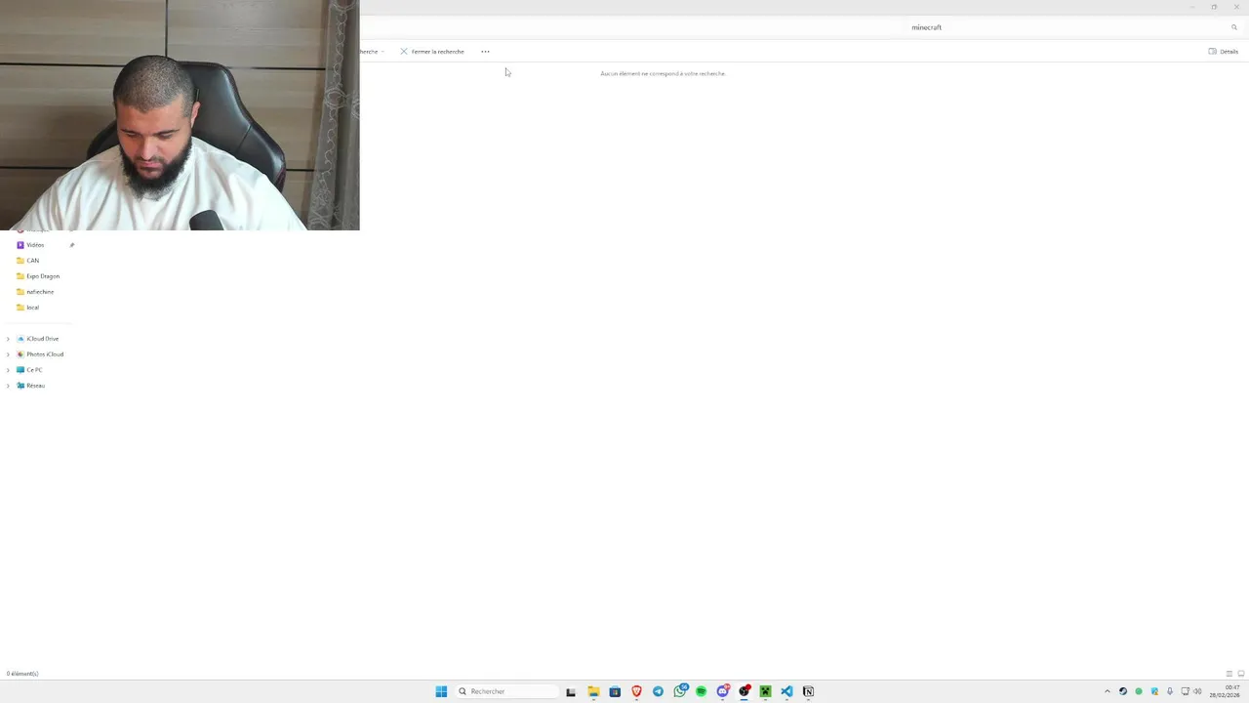Expand the iCloud Drive node
Screen dimensions: 1249x703
point(8,339)
